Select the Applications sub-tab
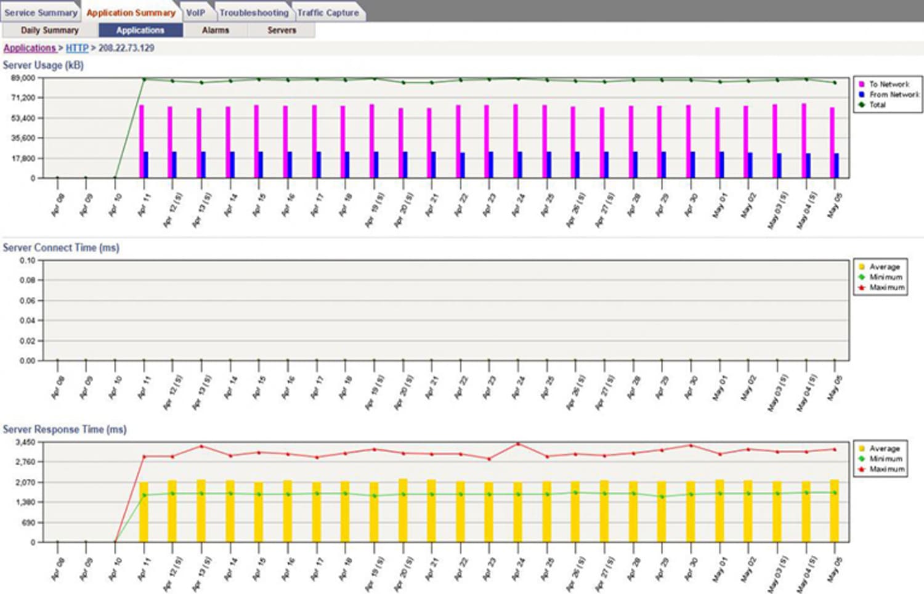Screen dimensions: 924x594 pyautogui.click(x=140, y=30)
